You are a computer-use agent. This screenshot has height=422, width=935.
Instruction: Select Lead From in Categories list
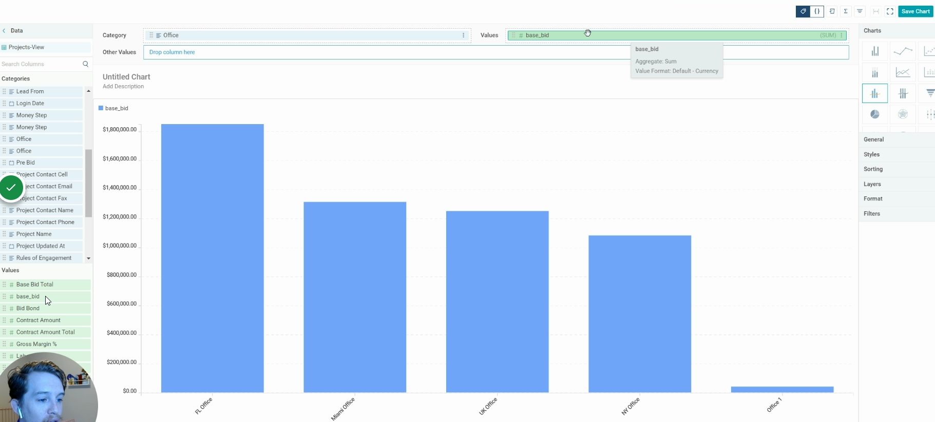[42, 91]
